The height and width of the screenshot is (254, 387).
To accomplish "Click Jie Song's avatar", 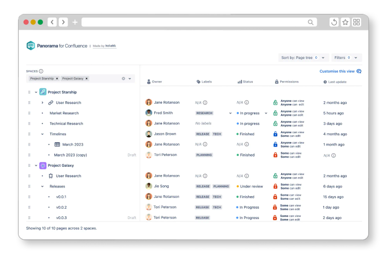I will pyautogui.click(x=149, y=186).
